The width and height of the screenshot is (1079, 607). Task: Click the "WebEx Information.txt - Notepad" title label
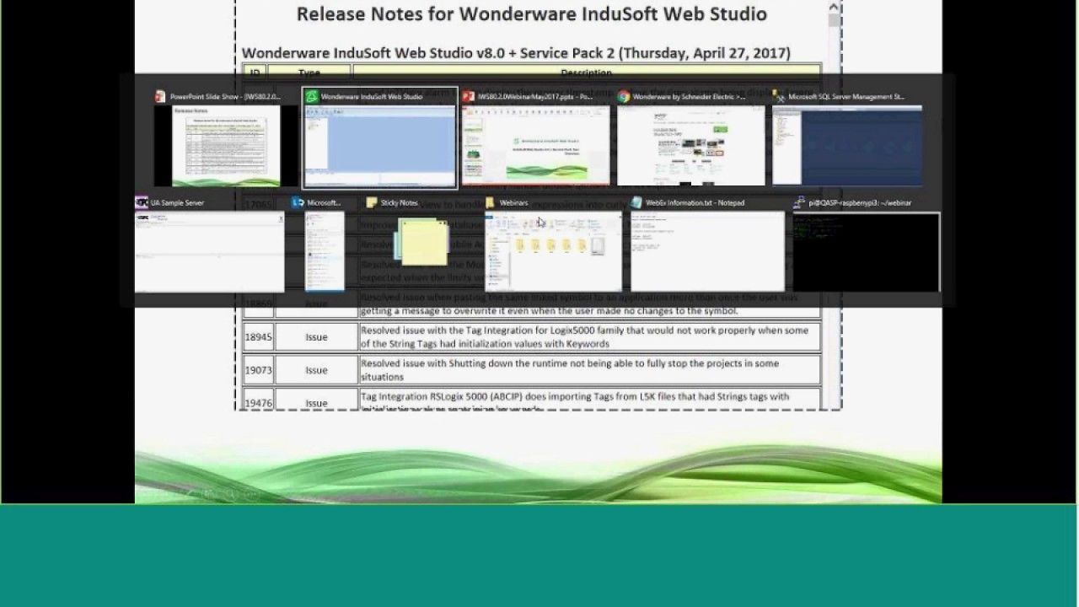695,203
